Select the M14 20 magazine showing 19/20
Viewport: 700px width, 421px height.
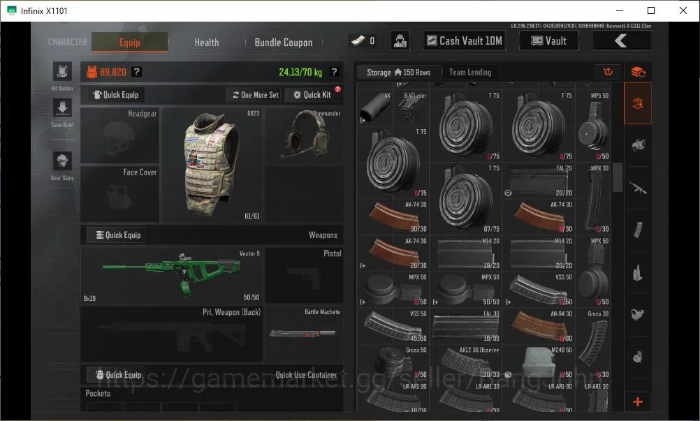(x=466, y=253)
